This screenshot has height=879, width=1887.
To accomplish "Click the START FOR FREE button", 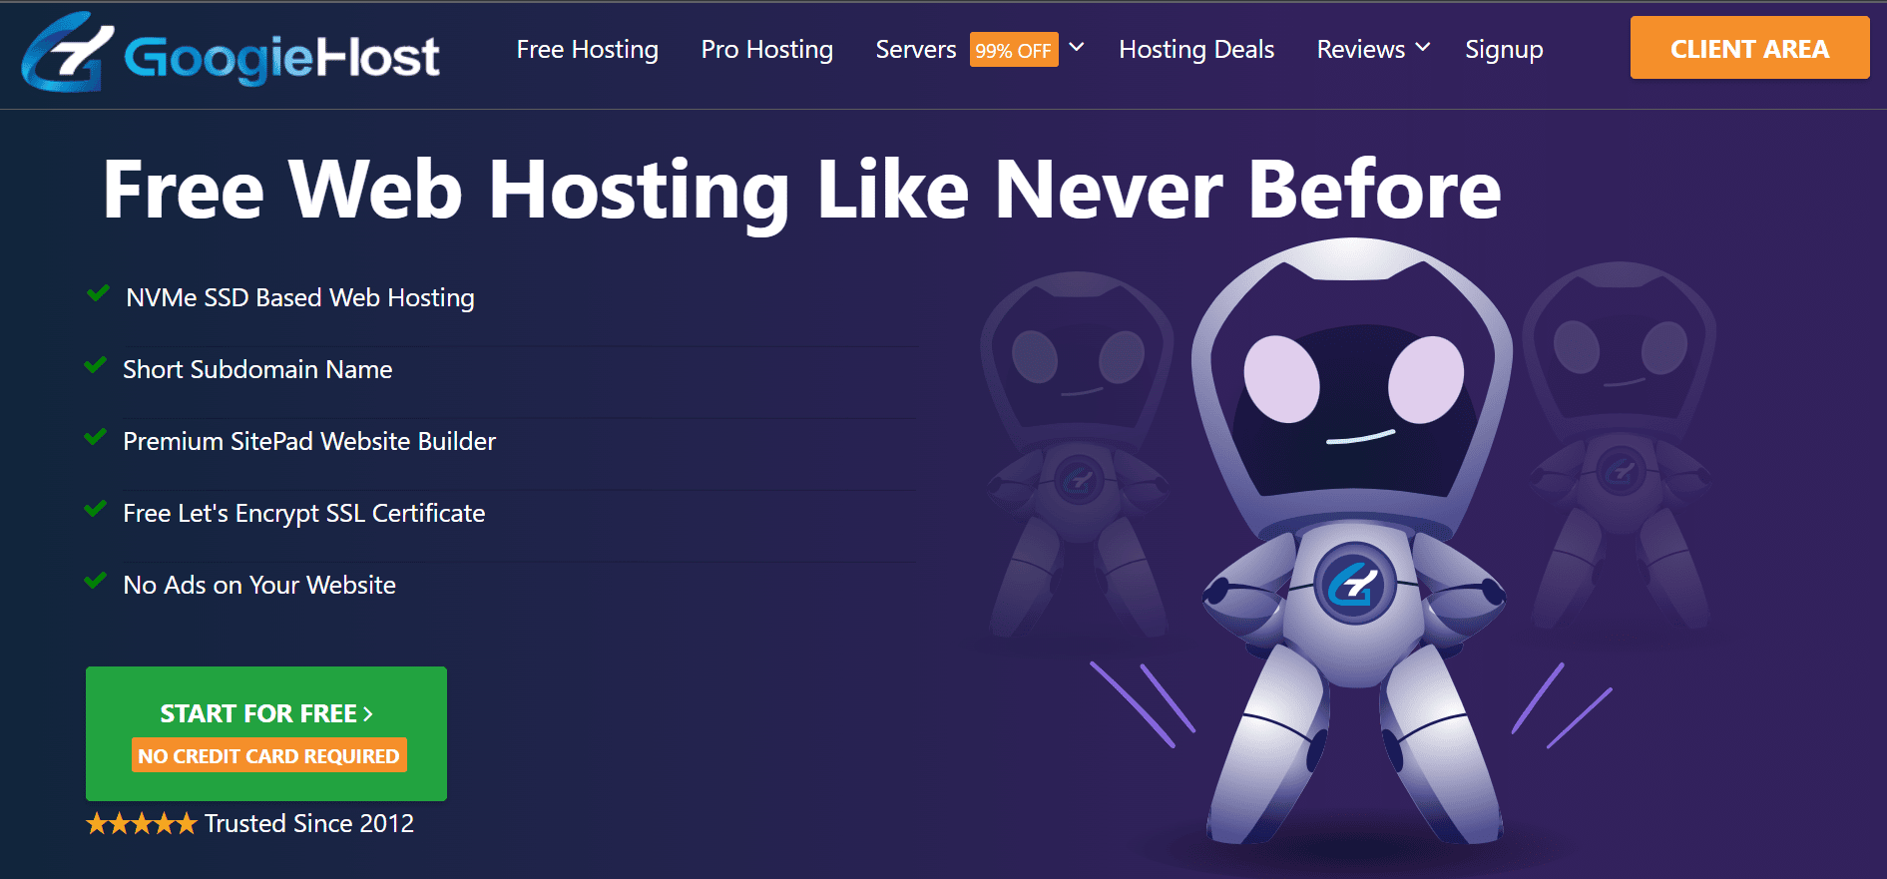I will click(x=266, y=733).
